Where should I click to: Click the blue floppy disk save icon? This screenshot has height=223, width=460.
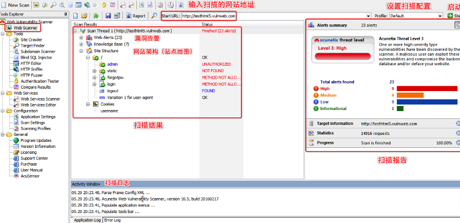[x=108, y=16]
